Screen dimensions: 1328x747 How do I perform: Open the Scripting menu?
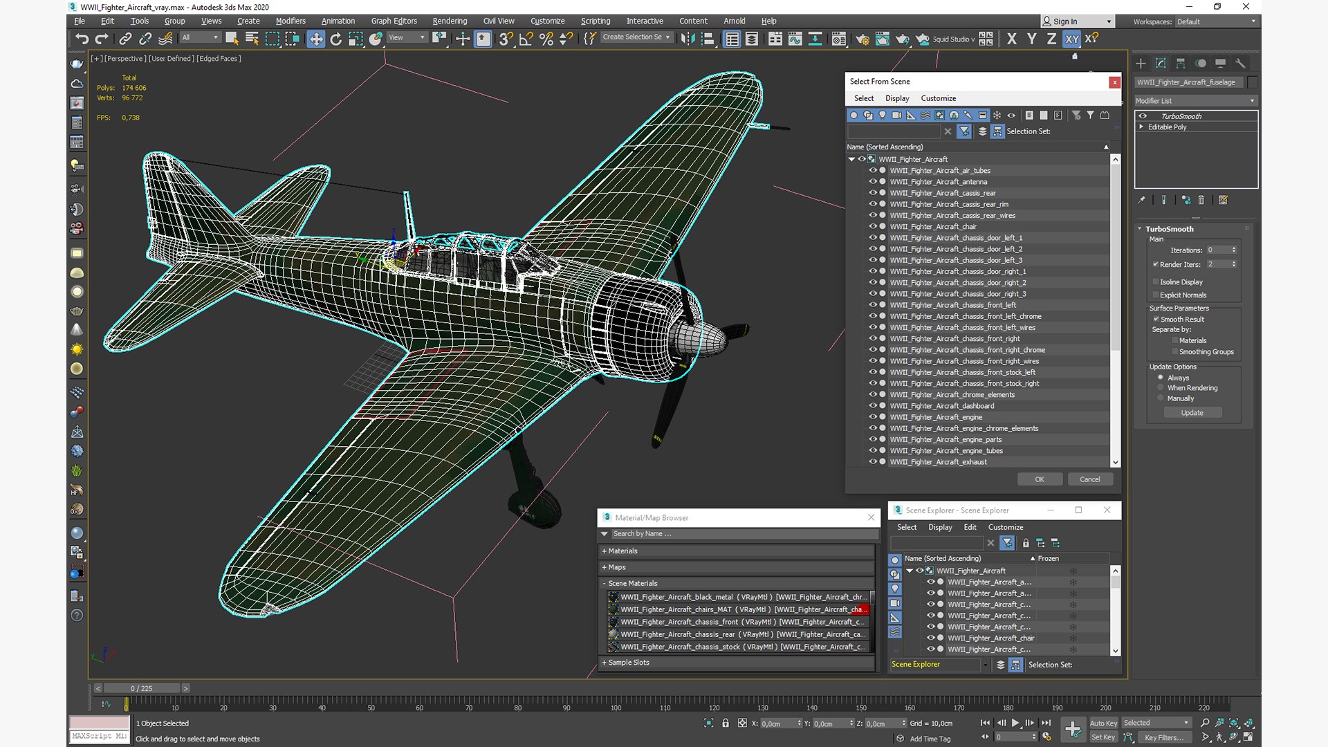coord(596,21)
